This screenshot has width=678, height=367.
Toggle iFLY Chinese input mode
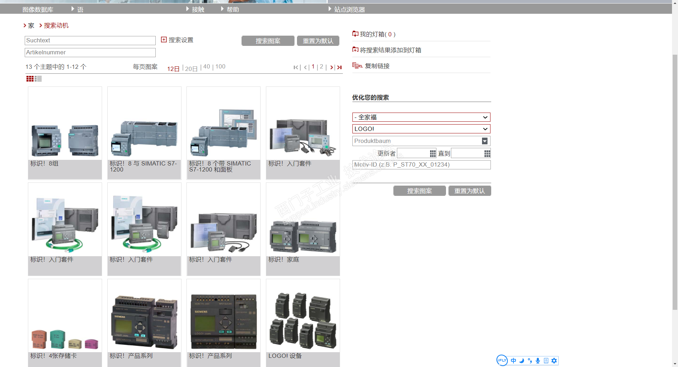point(513,361)
